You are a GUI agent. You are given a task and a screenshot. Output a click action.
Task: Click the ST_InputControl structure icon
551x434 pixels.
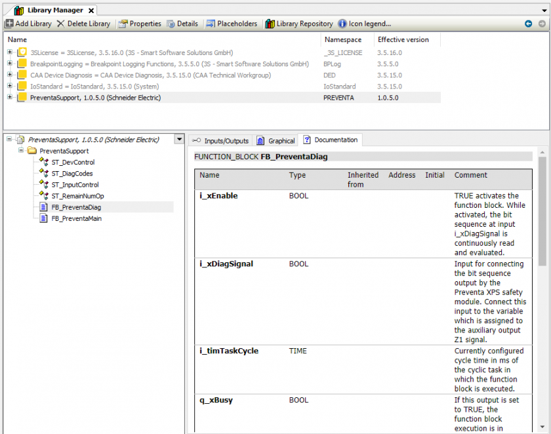click(x=44, y=184)
